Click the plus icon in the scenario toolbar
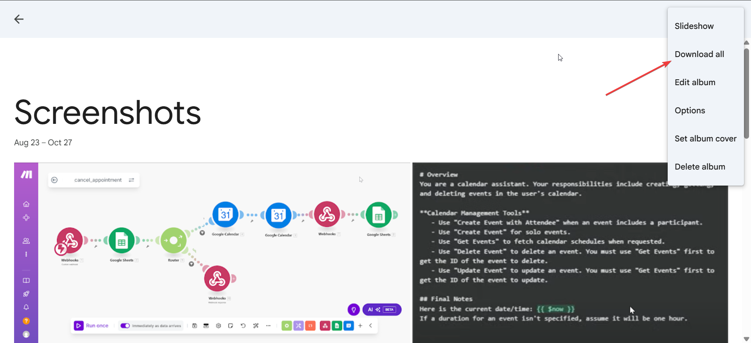The width and height of the screenshot is (751, 343). pyautogui.click(x=360, y=325)
